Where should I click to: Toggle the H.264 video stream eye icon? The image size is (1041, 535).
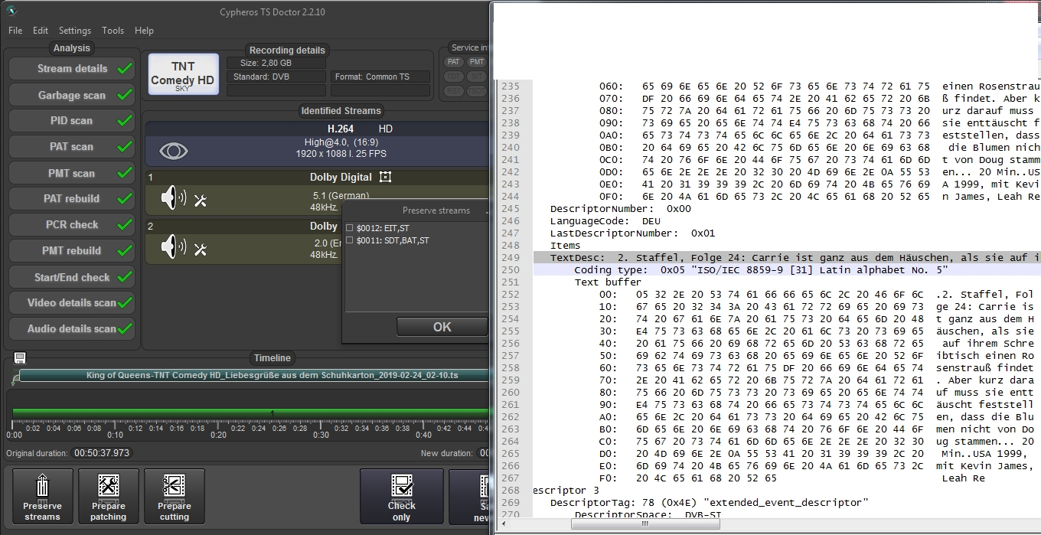(174, 151)
